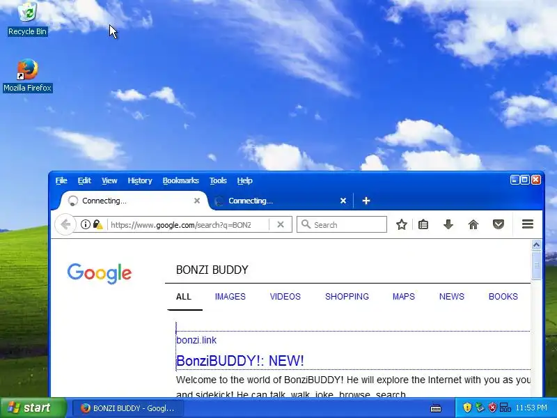
Task: Open the Windows Start button
Action: [33, 408]
